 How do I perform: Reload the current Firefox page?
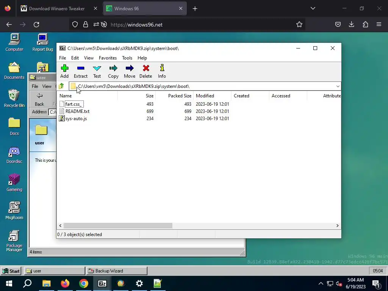(36, 25)
